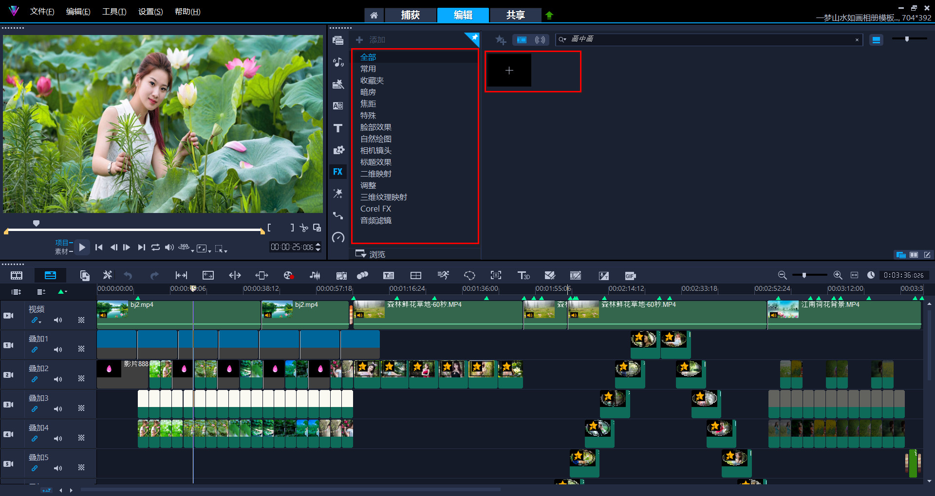This screenshot has height=496, width=935.
Task: Toggle repeat playback loop button
Action: (x=155, y=248)
